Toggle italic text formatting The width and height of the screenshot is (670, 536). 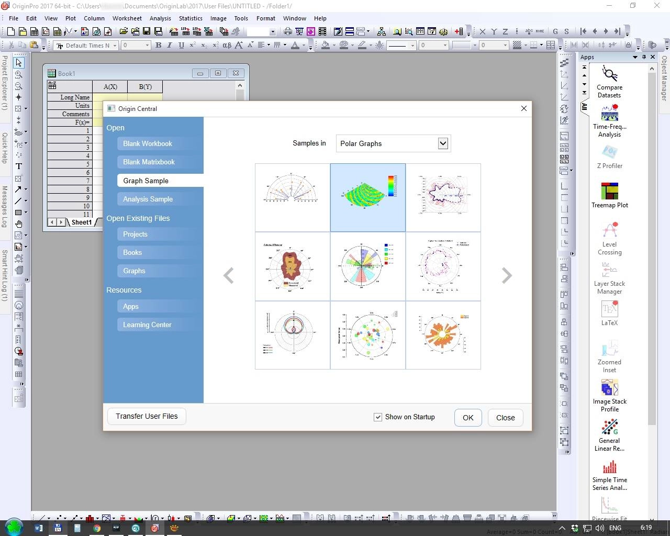tap(170, 46)
